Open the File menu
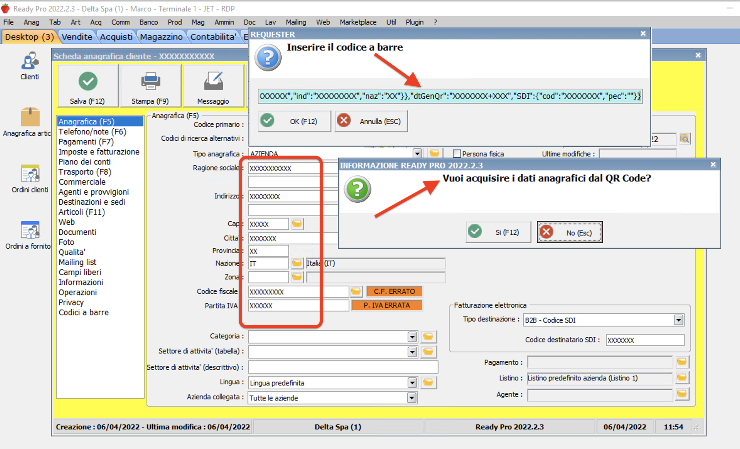The width and height of the screenshot is (740, 449). click(x=8, y=22)
